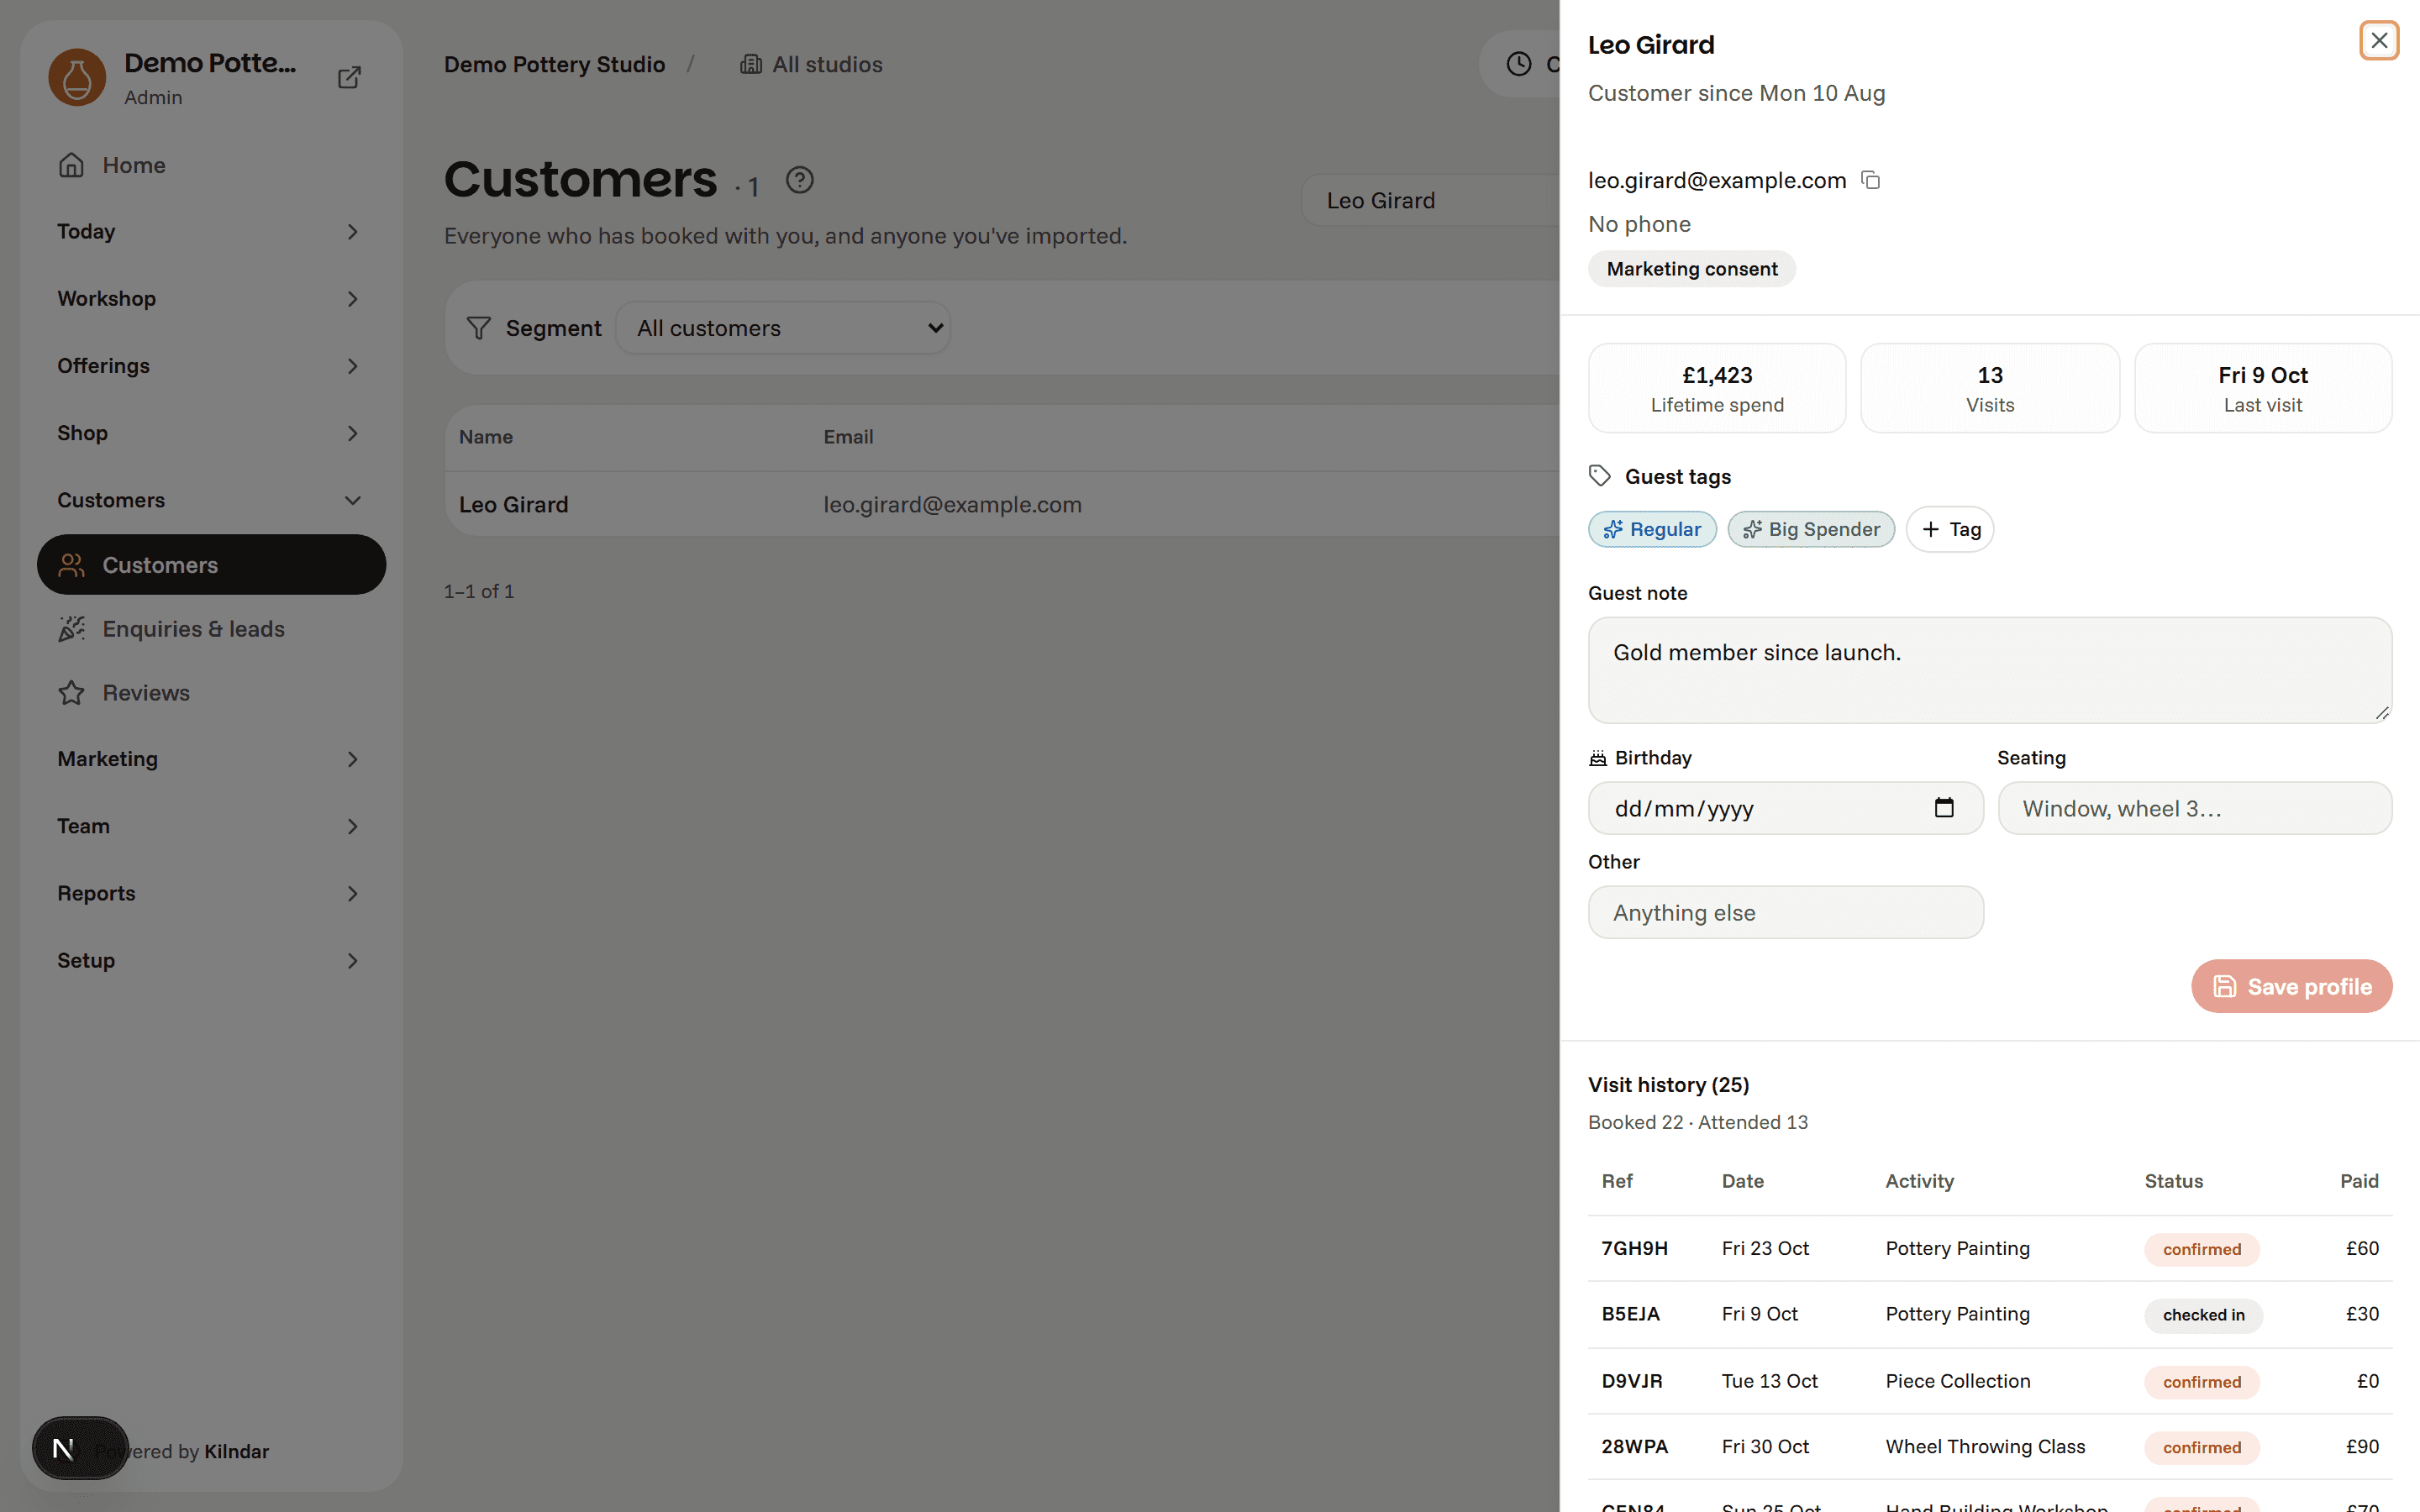Click the Leo Girard search box
2420x1512 pixels.
[1430, 200]
